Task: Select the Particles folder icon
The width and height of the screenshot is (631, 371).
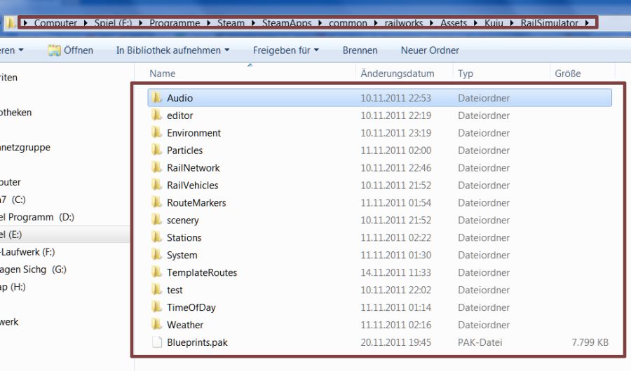Action: pos(156,150)
